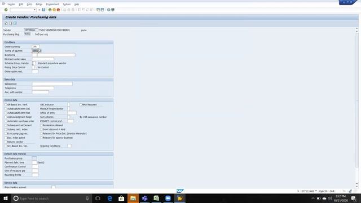The width and height of the screenshot is (361, 203).
Task: Expand the status bar system info dropdown
Action: tap(316, 191)
